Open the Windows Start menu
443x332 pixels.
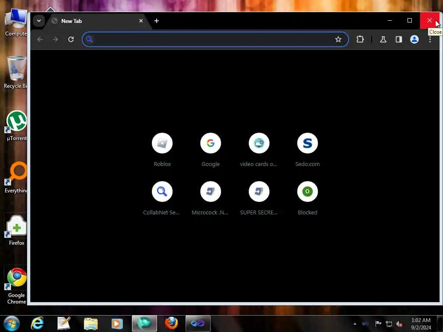pyautogui.click(x=12, y=323)
